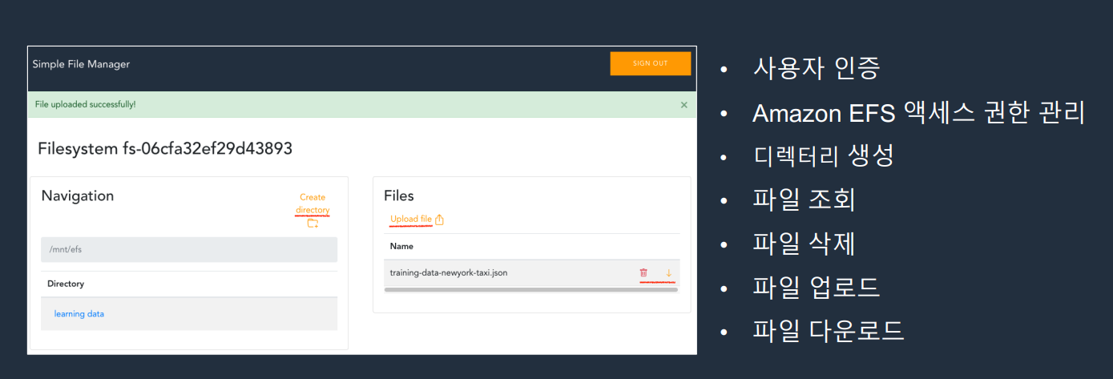Click the '파일 삭제' bullet text
Image resolution: width=1113 pixels, height=379 pixels.
click(x=804, y=243)
